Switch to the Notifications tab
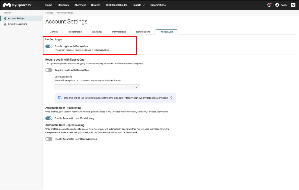 point(143,32)
